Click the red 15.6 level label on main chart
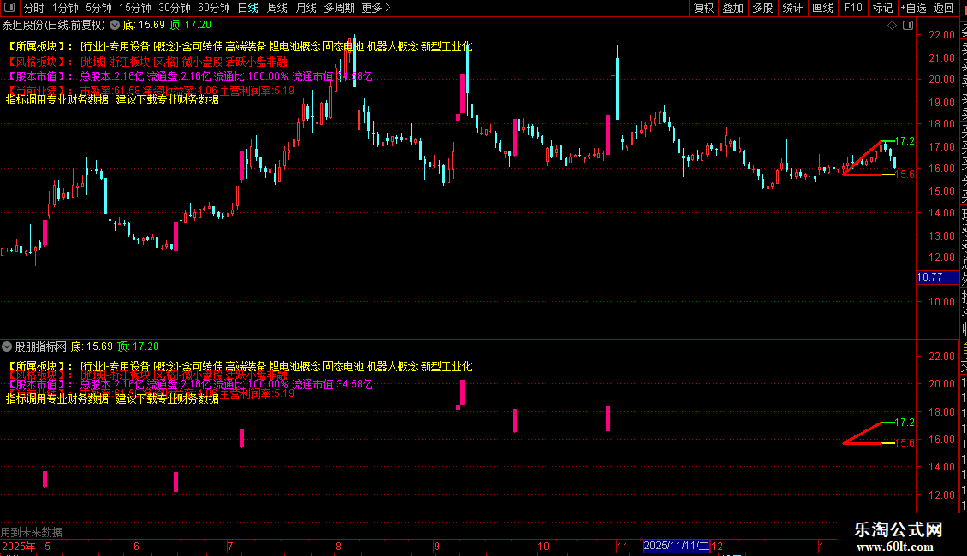The height and width of the screenshot is (556, 967). pos(904,174)
